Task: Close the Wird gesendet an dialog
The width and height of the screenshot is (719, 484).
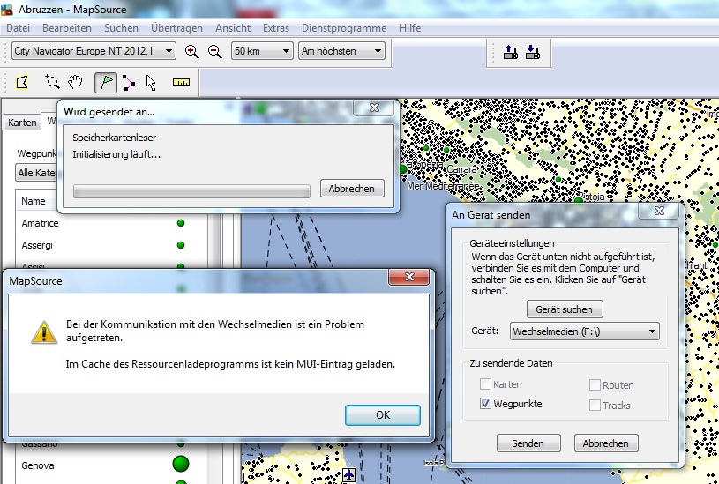Action: 374,108
